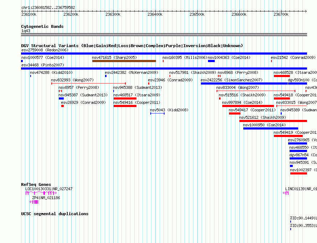This screenshot has height=243, width=317.
Task: Click nsv160395 (Mills2006) variant label
Action: click(x=185, y=57)
